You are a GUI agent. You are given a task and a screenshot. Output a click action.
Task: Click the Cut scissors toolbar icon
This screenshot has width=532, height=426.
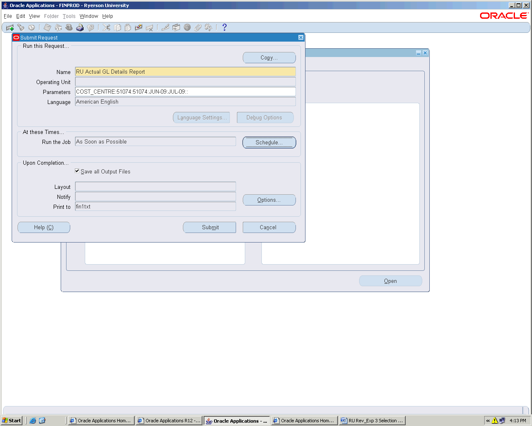click(107, 27)
